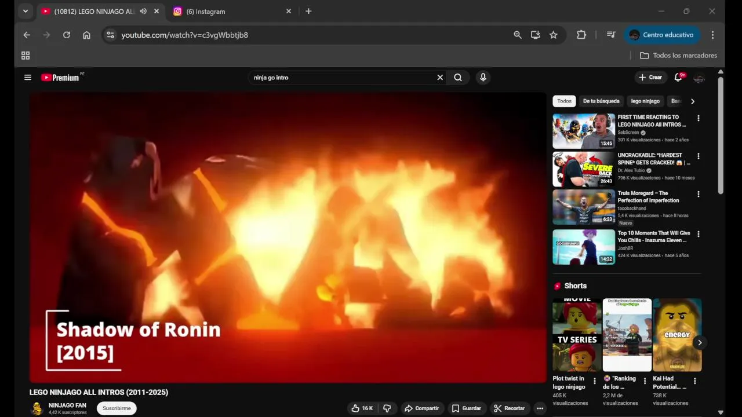Viewport: 742px width, 417px height.
Task: Switch to the Instagram tab
Action: (231, 11)
